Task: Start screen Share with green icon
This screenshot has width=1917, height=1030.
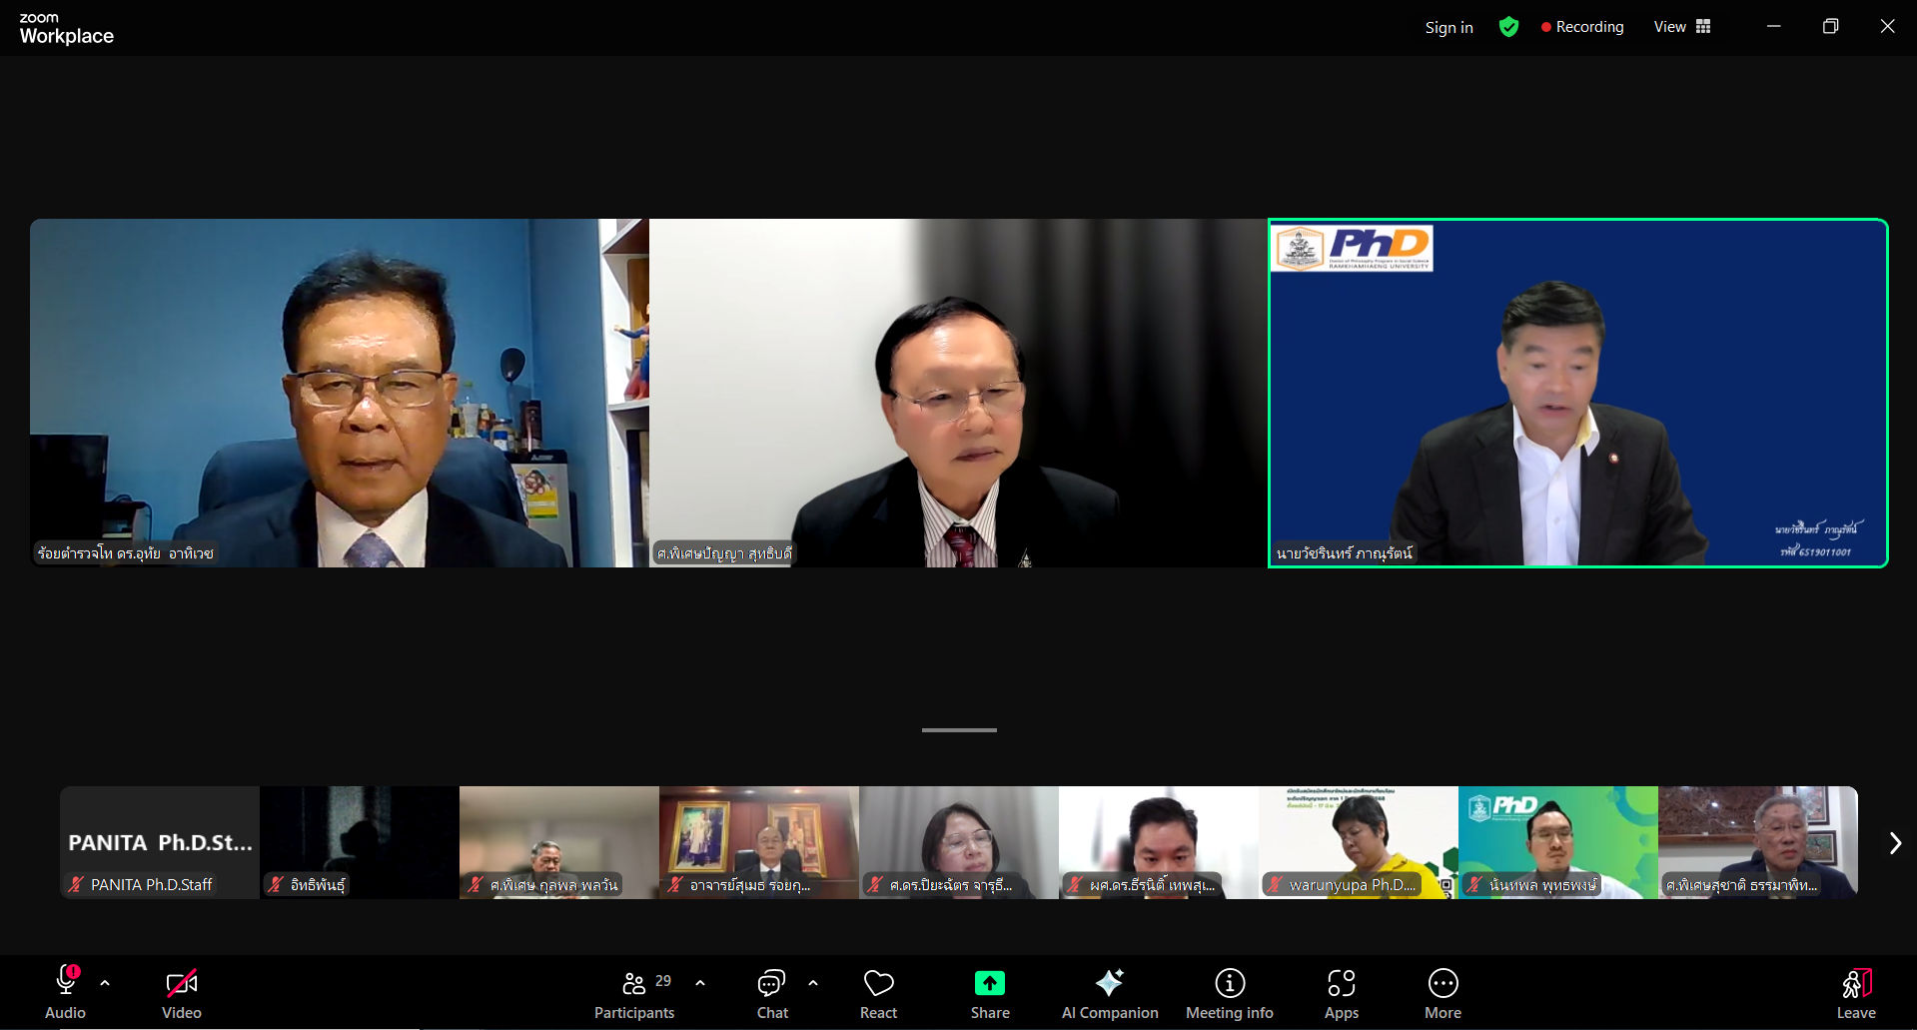Action: [x=990, y=994]
